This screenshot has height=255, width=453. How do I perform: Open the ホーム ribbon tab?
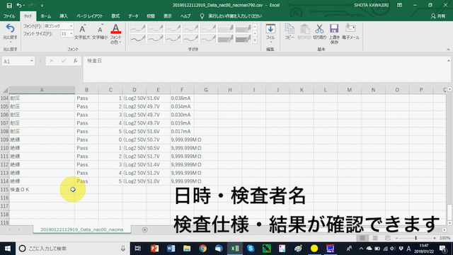[x=45, y=16]
